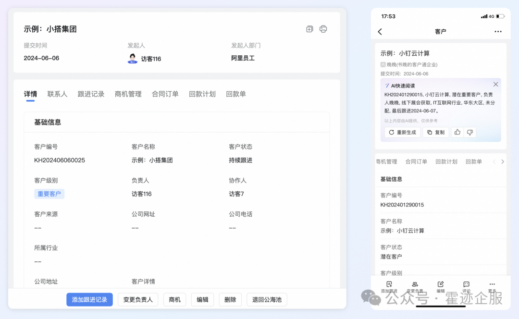This screenshot has height=319, width=519.
Task: Click the 重新生成 regenerate button
Action: [x=402, y=132]
